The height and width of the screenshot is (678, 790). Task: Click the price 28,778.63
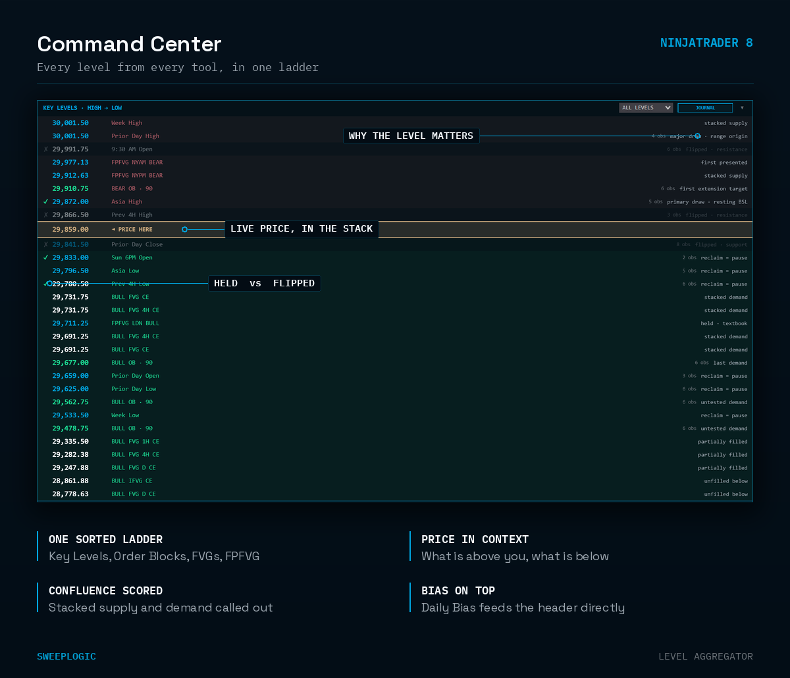click(x=70, y=494)
